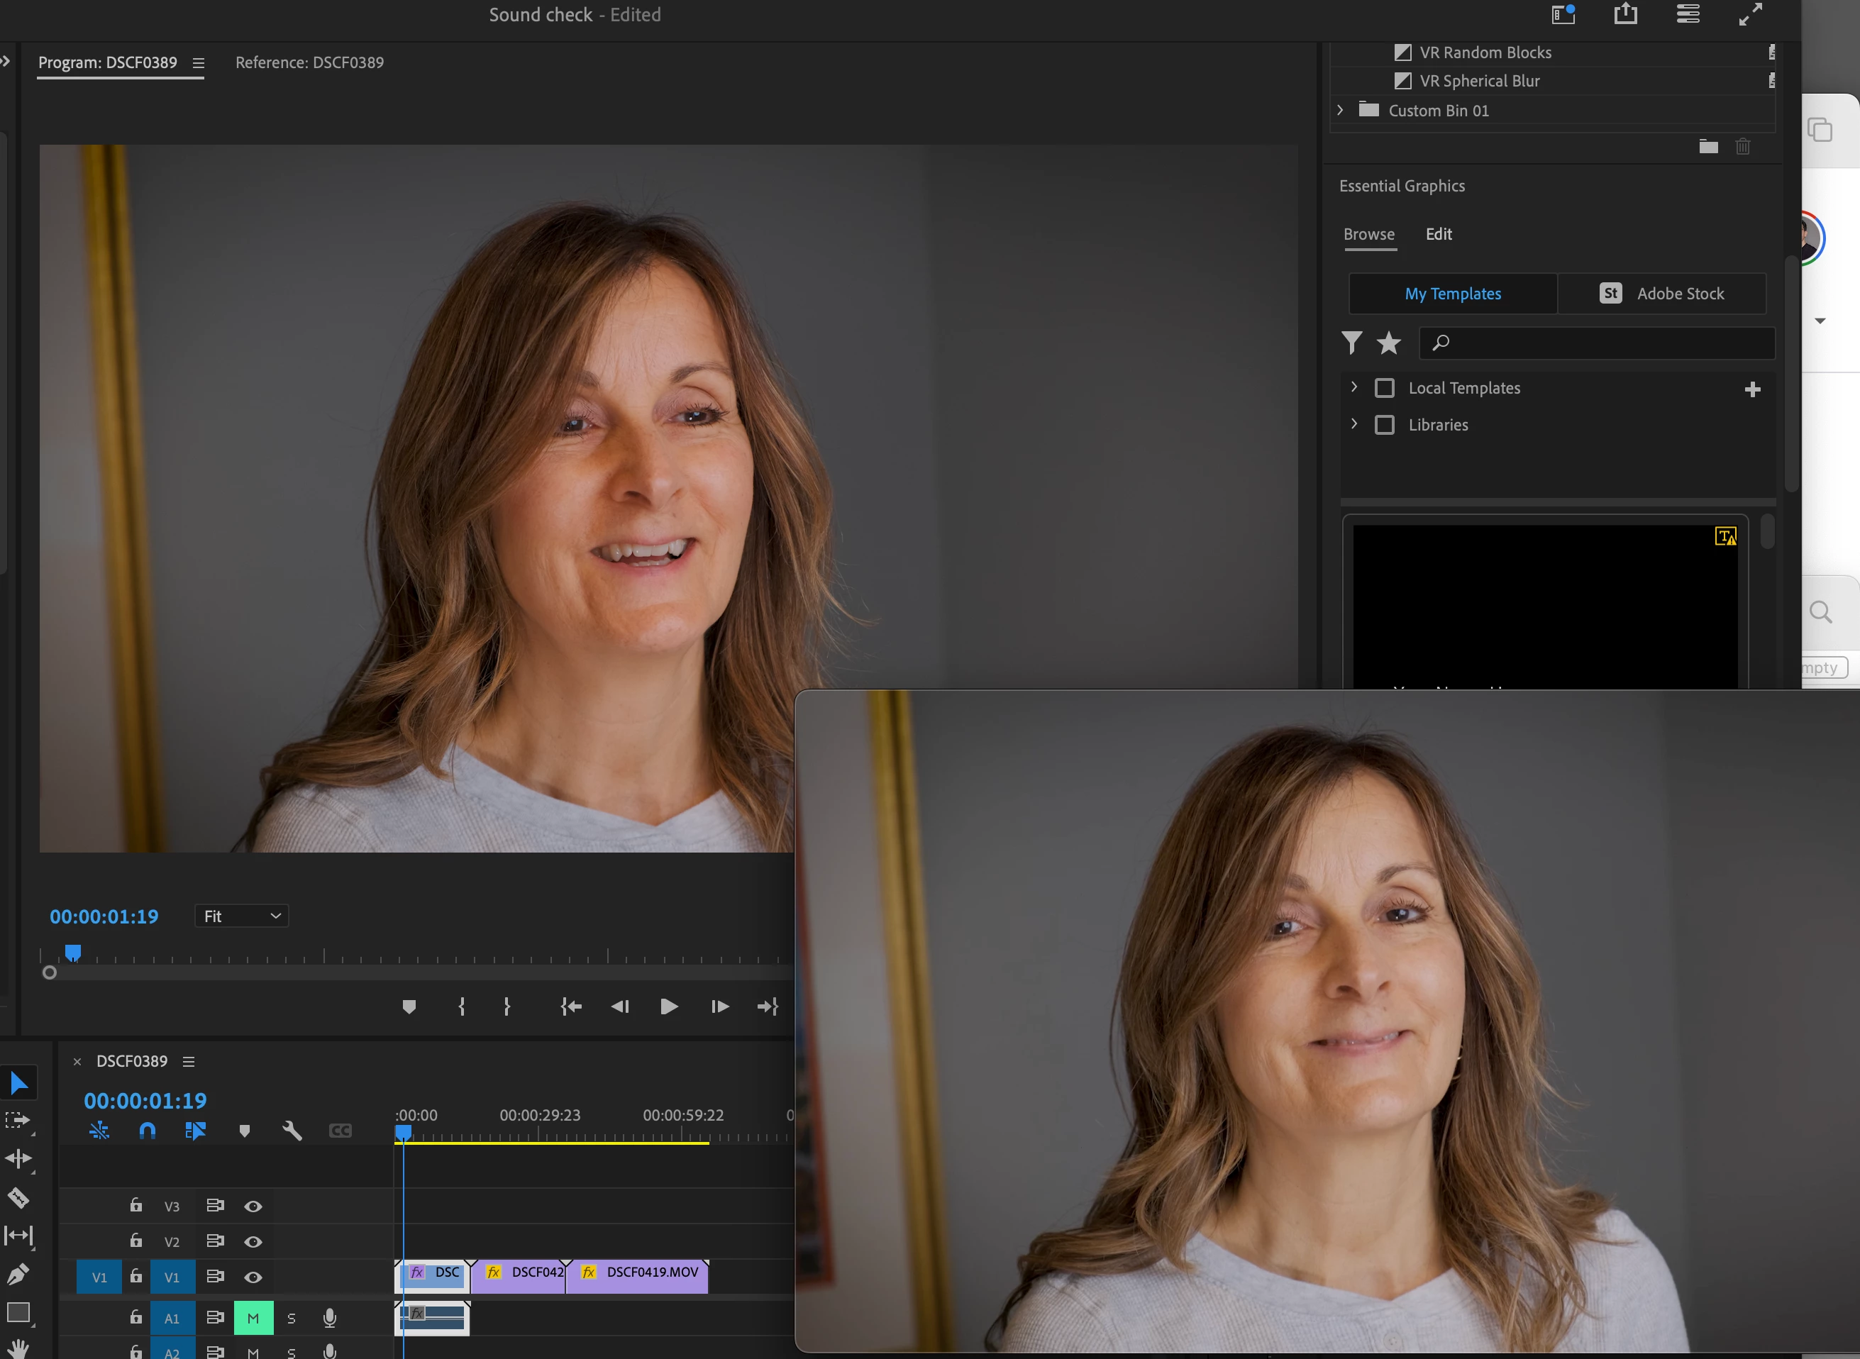Click the Play button in the Program monitor
1860x1359 pixels.
[x=669, y=1006]
